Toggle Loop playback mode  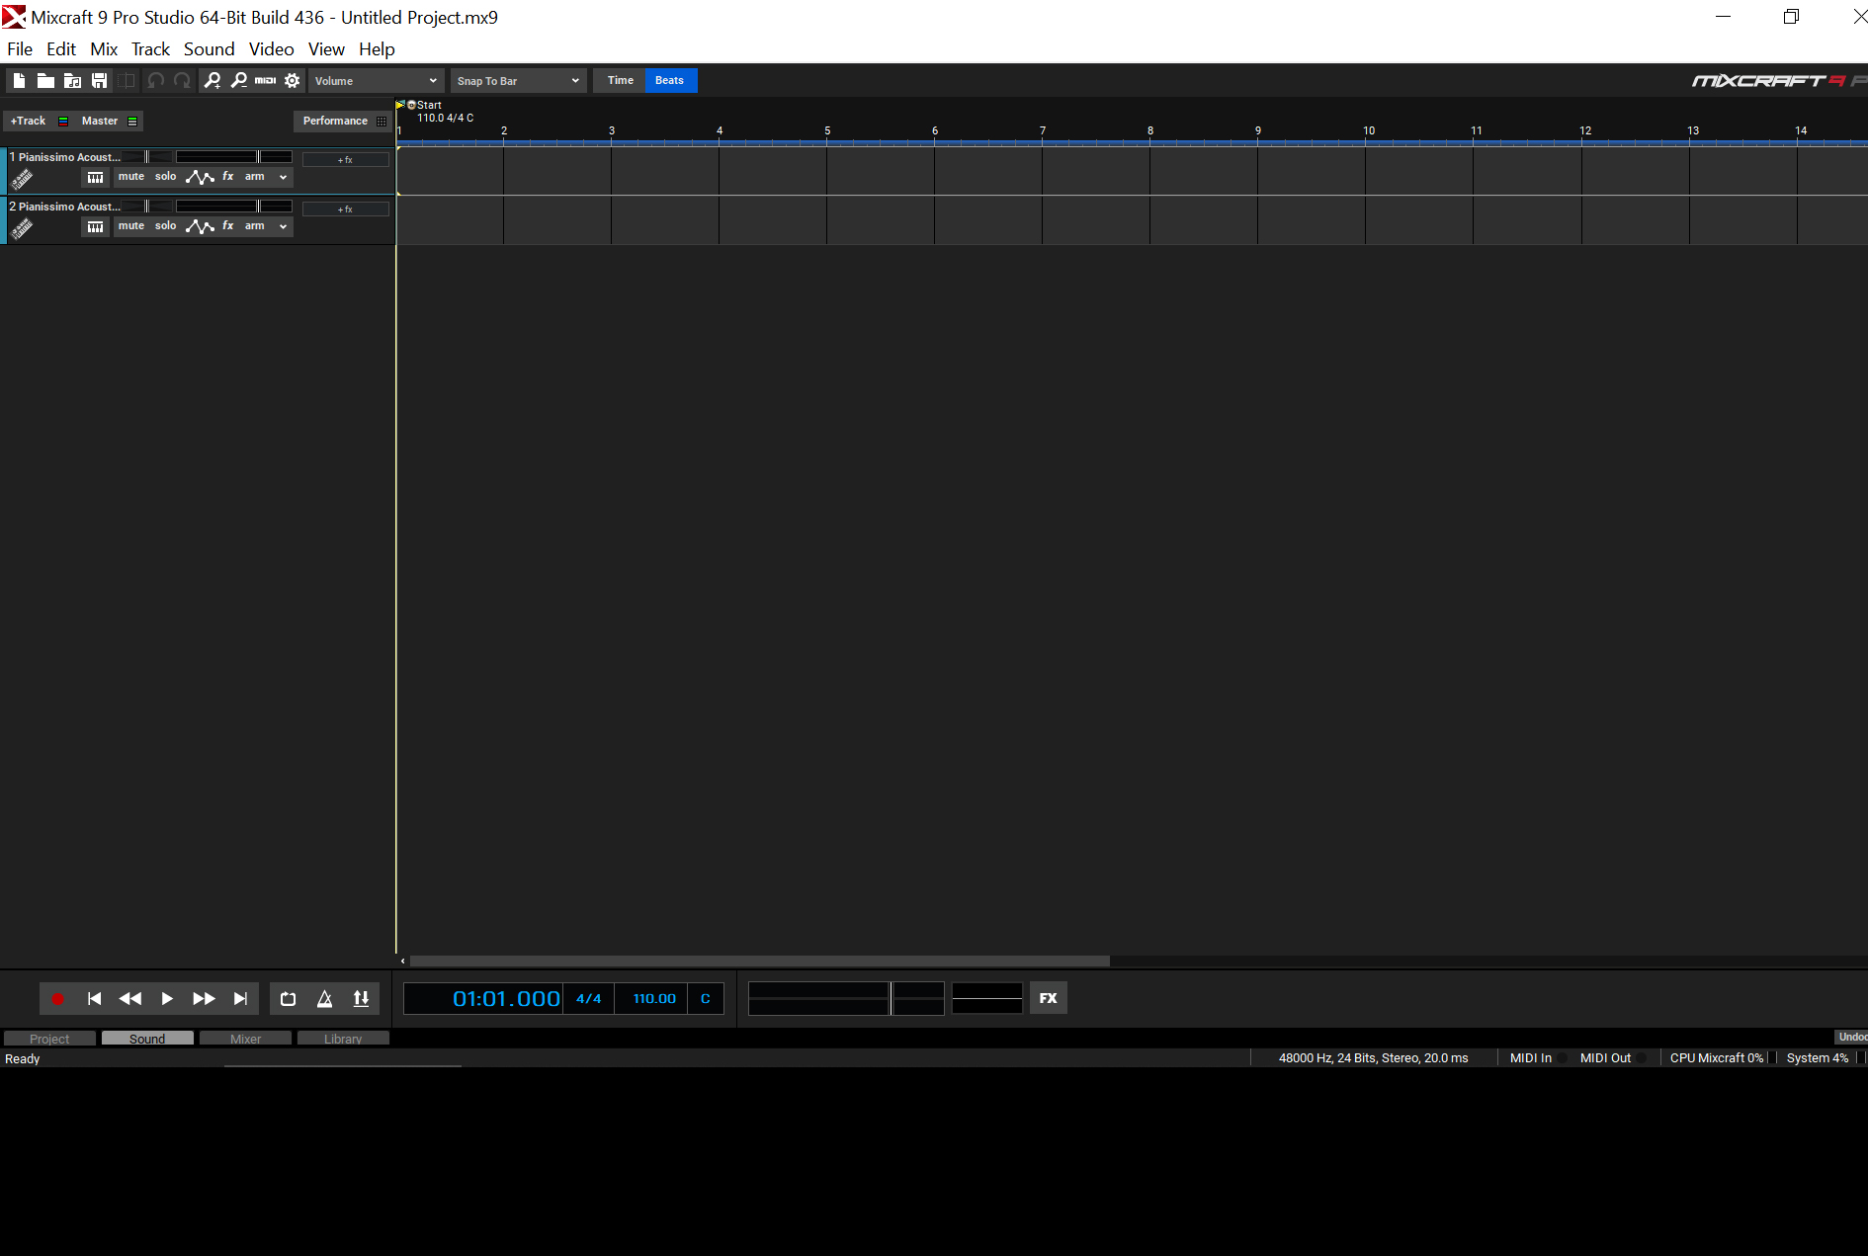point(288,999)
